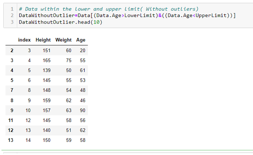Click the 'Height' column header

(x=43, y=40)
